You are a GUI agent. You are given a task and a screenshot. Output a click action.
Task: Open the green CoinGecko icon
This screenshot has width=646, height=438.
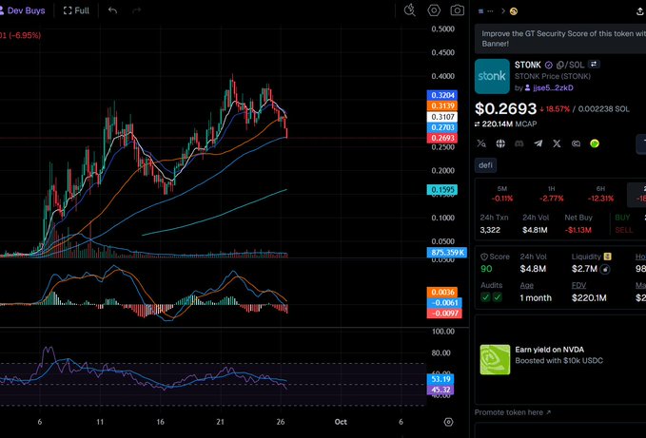pos(595,143)
